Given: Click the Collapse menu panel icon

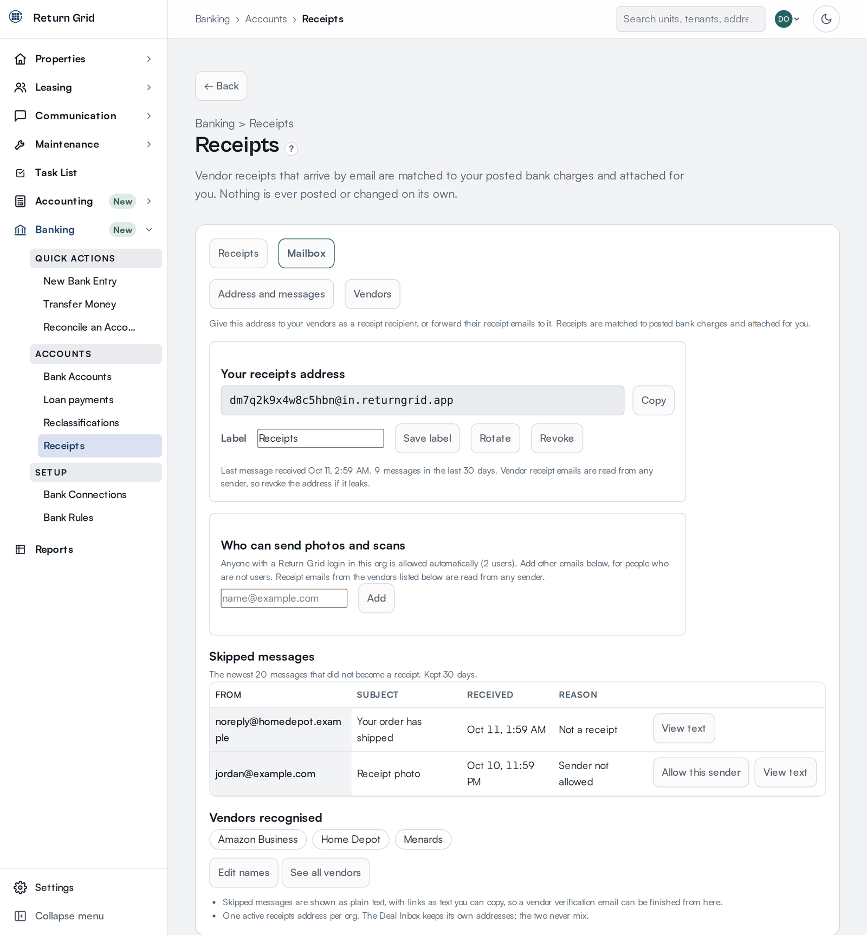Looking at the screenshot, I should (x=21, y=916).
